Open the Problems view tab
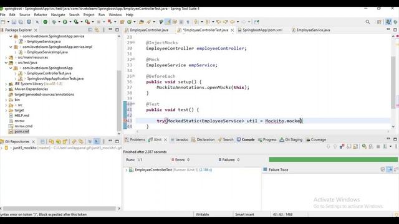 click(135, 139)
